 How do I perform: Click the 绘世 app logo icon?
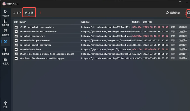[x=4, y=4]
